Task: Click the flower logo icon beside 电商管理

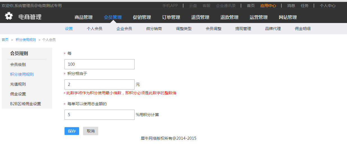Action: (x=9, y=16)
